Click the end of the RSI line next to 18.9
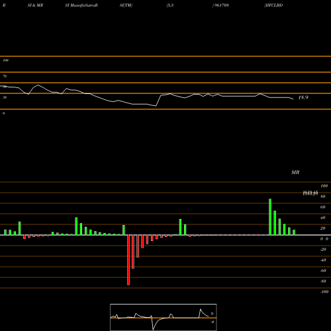 pos(293,99)
